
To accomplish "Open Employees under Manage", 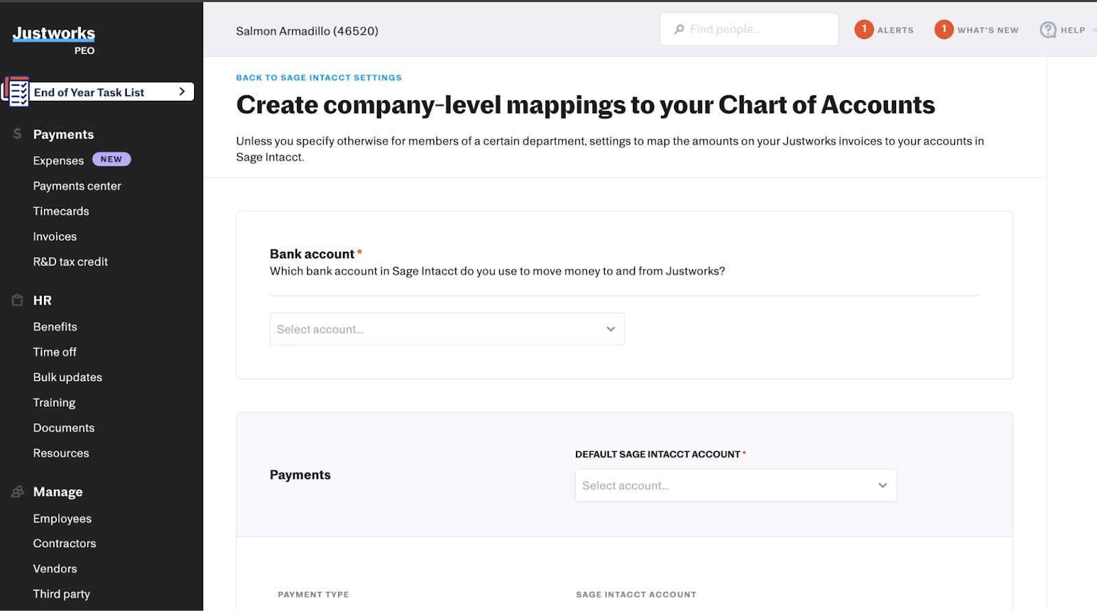I will [x=62, y=518].
